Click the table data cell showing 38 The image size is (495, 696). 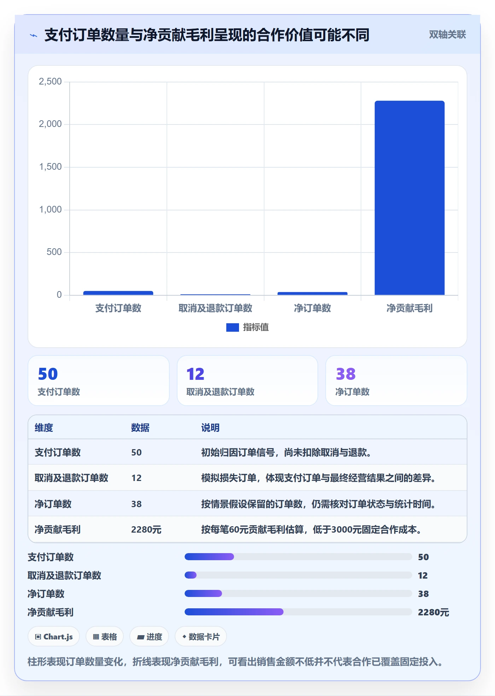coord(136,504)
